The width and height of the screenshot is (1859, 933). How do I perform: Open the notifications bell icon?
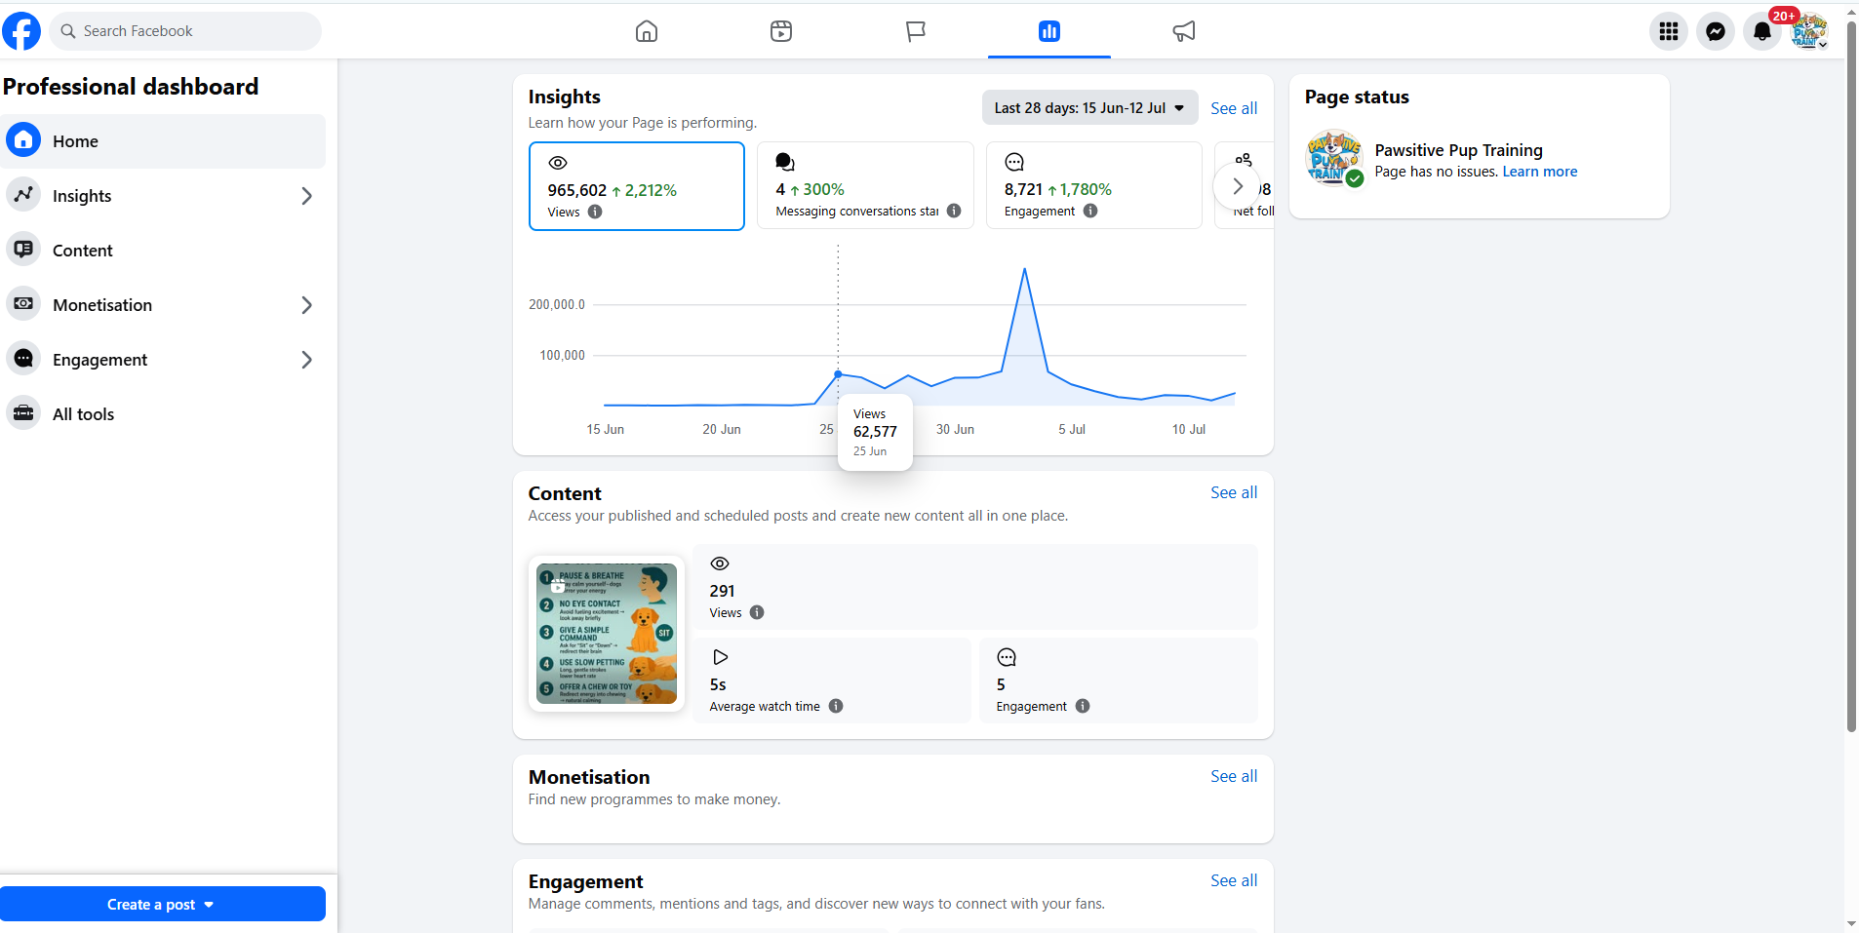[x=1762, y=31]
